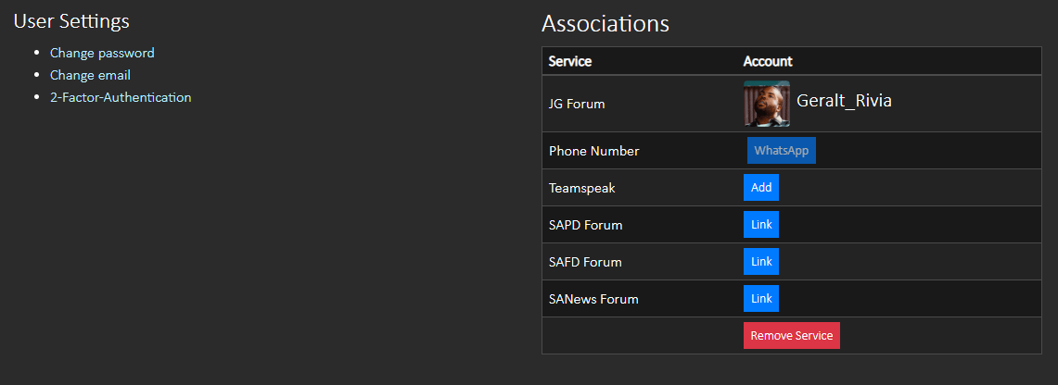Open the Change password link
Image resolution: width=1058 pixels, height=385 pixels.
click(x=102, y=53)
